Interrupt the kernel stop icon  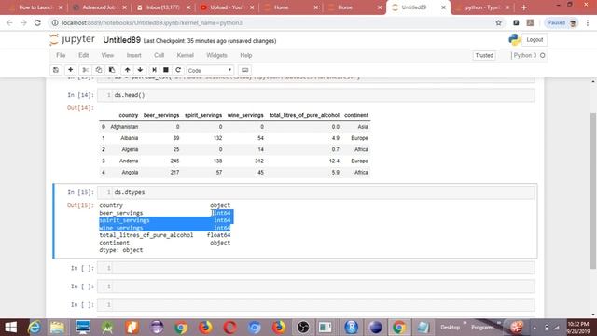166,70
